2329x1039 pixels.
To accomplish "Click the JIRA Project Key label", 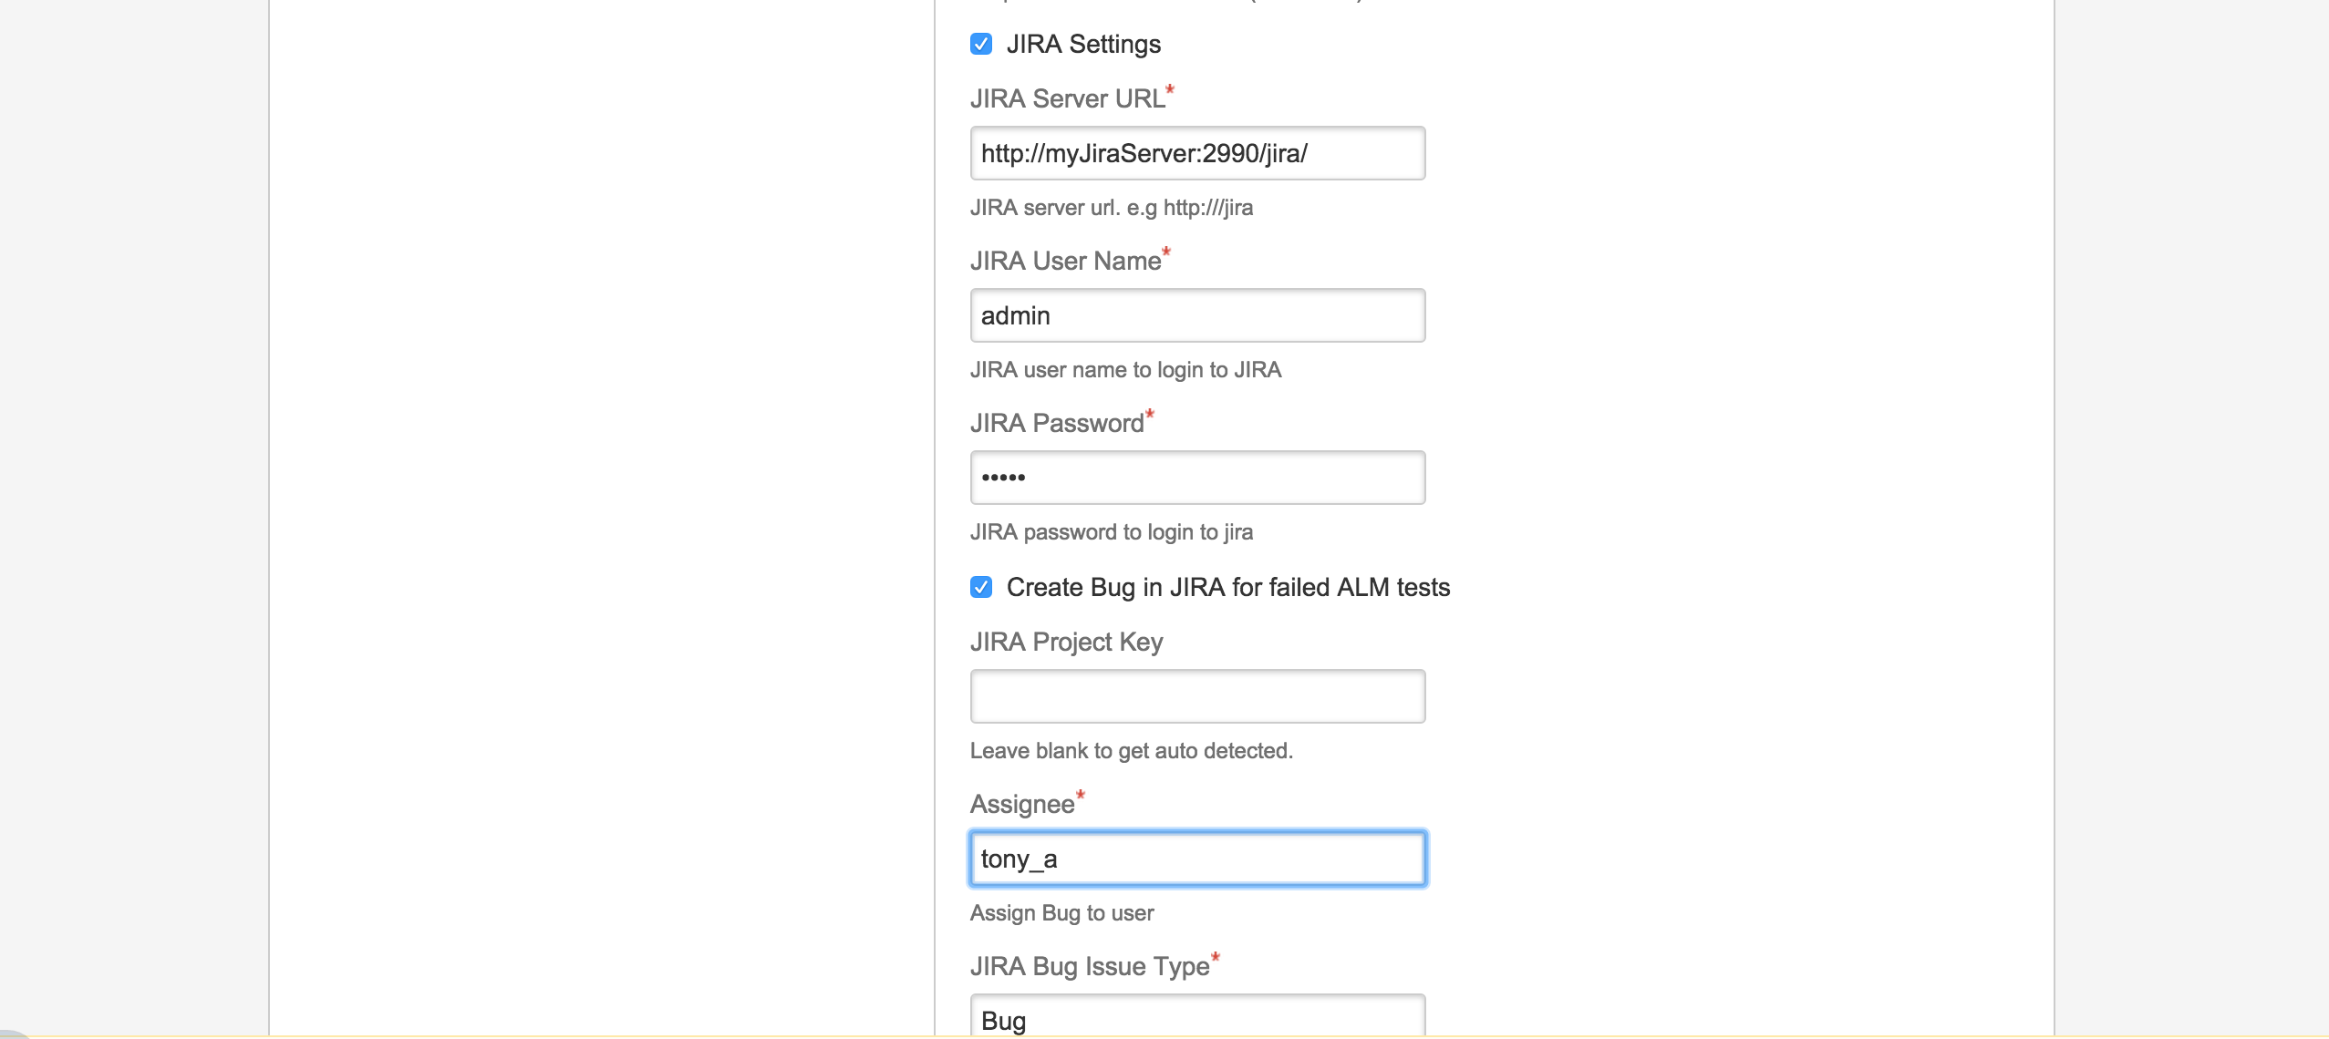I will tap(1066, 642).
